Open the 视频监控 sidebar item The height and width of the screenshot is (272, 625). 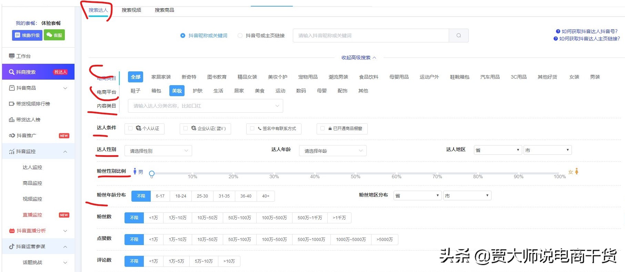[x=32, y=199]
